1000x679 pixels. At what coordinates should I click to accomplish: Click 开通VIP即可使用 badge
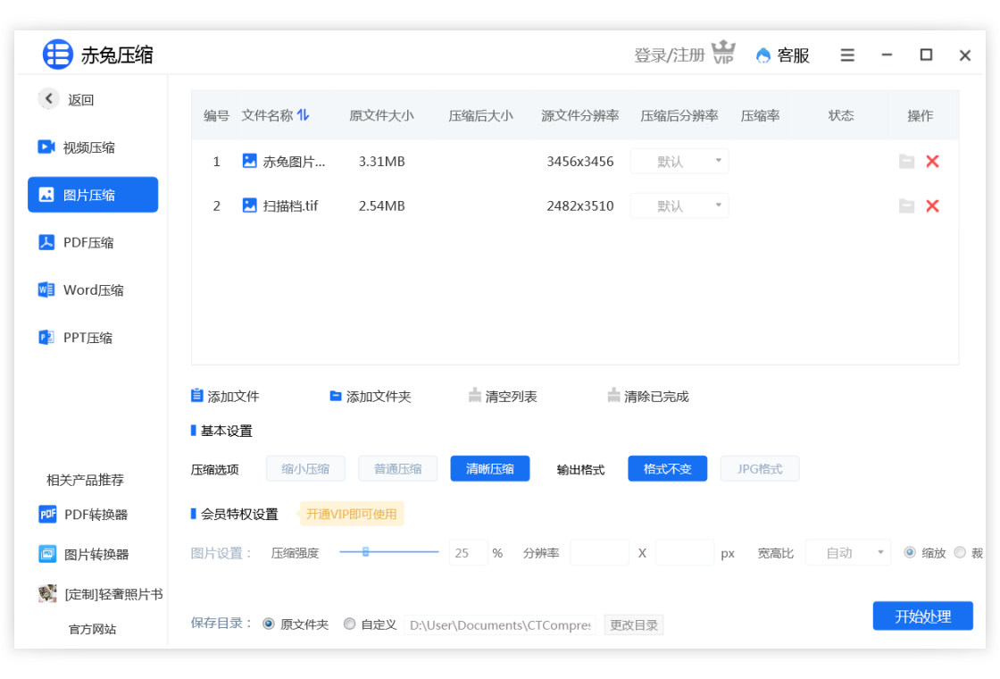click(x=352, y=514)
